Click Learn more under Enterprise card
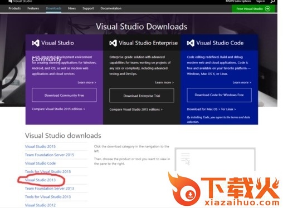This screenshot has width=283, height=208. pyautogui.click(x=164, y=82)
